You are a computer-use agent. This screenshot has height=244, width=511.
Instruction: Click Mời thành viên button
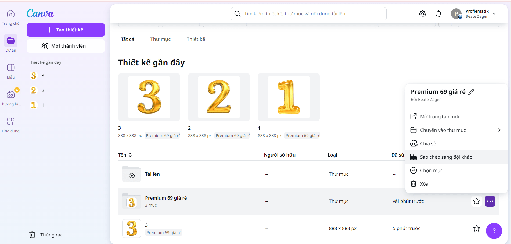coord(66,46)
